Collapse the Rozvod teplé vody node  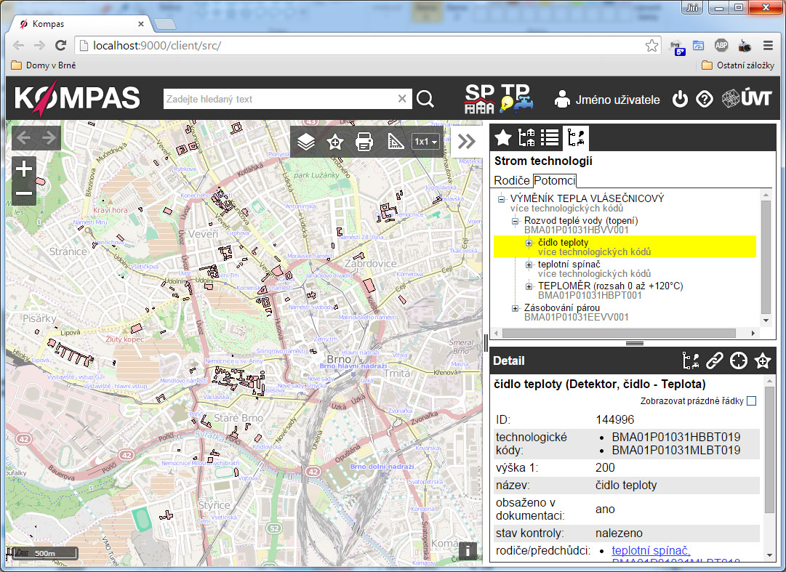[516, 221]
